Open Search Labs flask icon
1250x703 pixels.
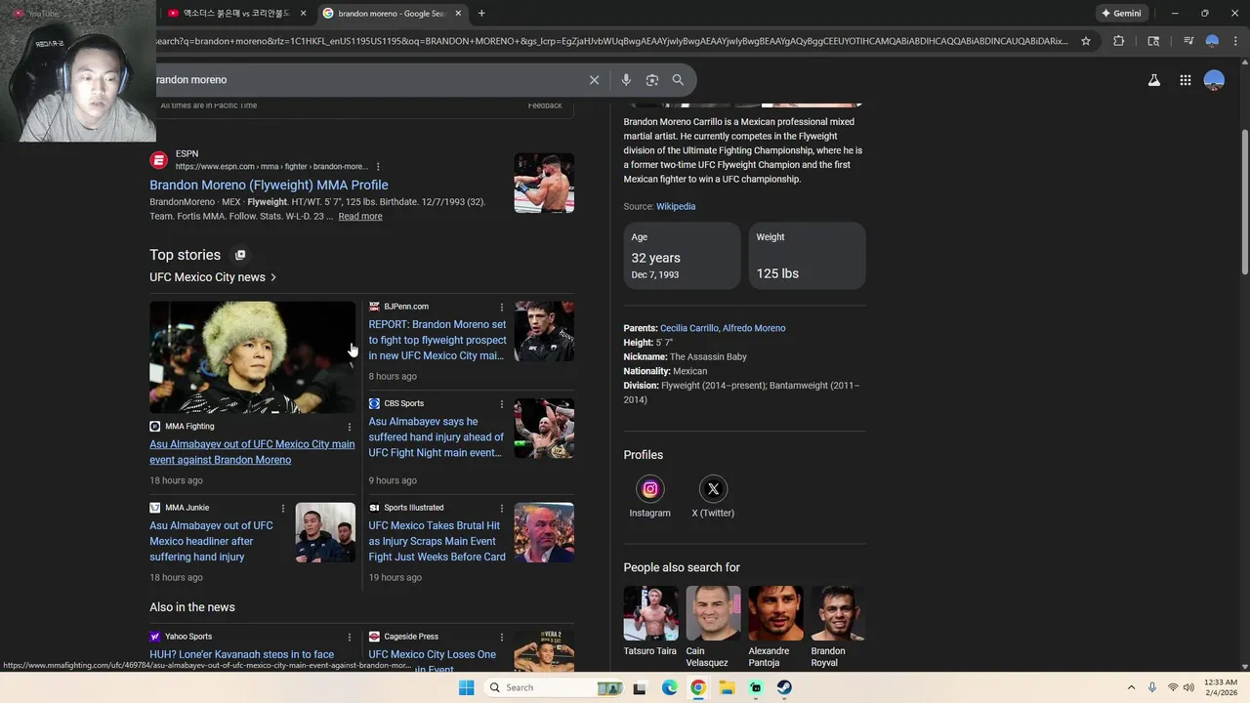tap(1154, 80)
